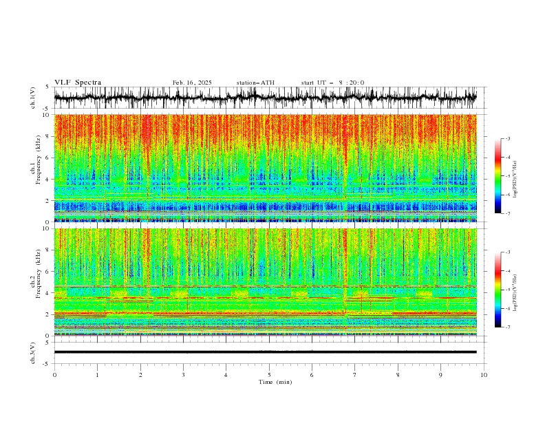Select the date text "Feb. 16, 2025"

pos(192,83)
